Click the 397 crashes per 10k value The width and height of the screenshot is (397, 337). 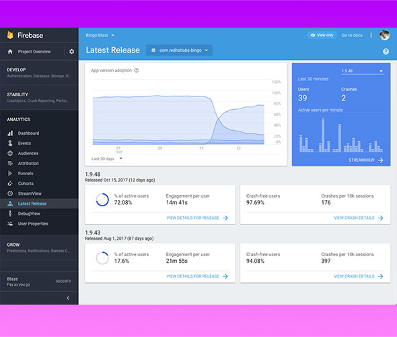click(x=326, y=261)
